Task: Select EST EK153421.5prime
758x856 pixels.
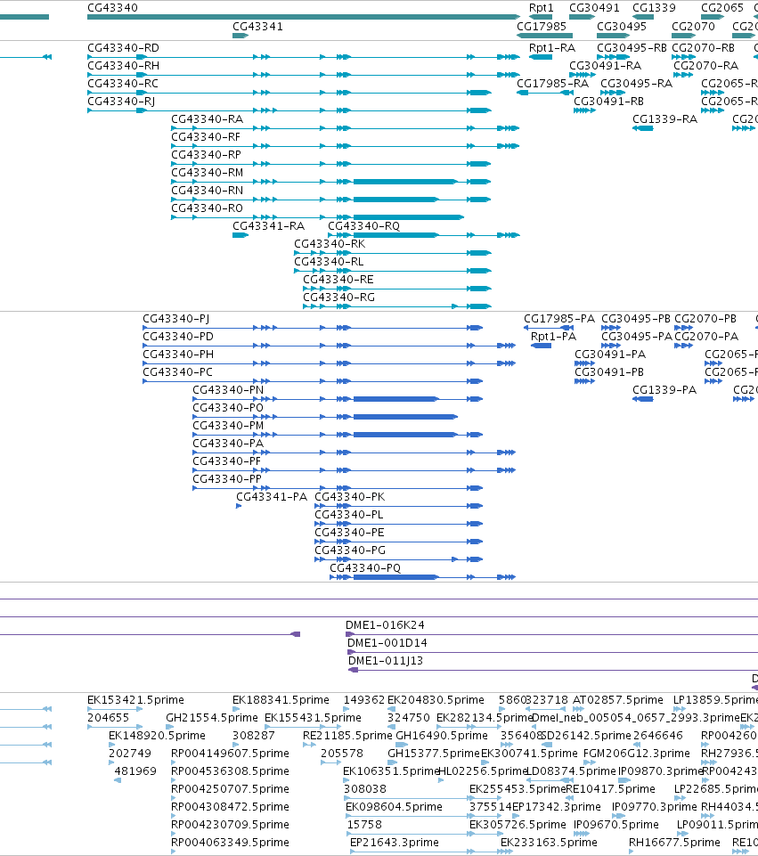Action: pos(135,700)
